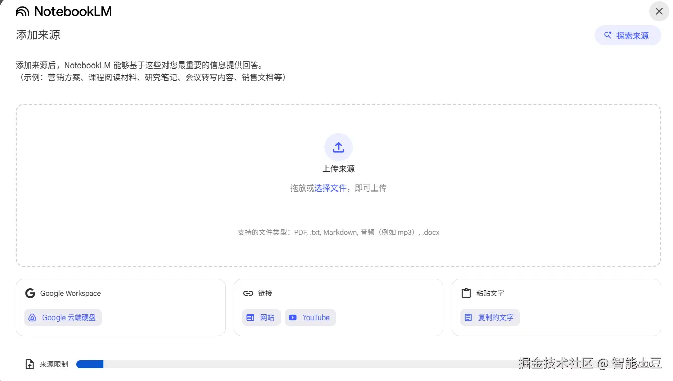Select the 复制的文字 chip
The height and width of the screenshot is (381, 673).
[490, 317]
